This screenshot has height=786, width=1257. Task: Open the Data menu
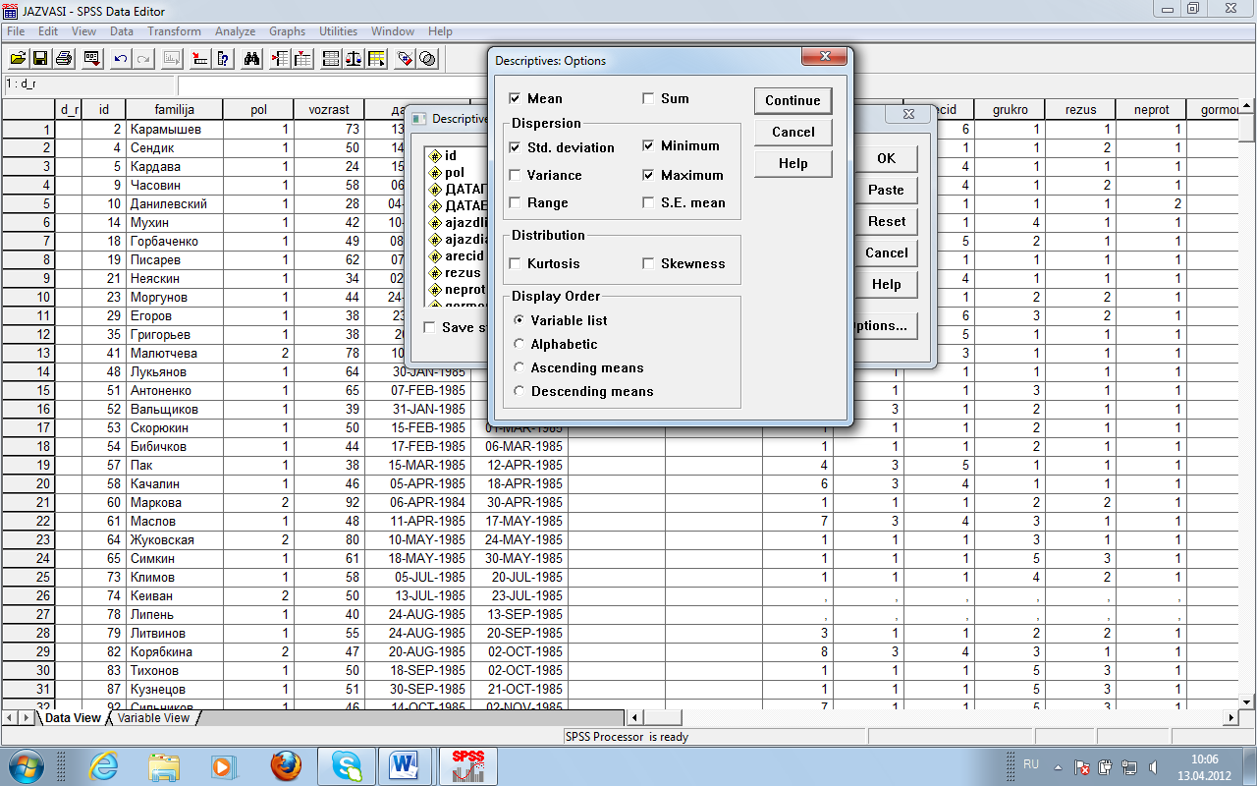(122, 31)
